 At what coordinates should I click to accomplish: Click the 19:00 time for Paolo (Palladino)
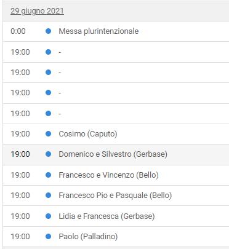pos(20,237)
